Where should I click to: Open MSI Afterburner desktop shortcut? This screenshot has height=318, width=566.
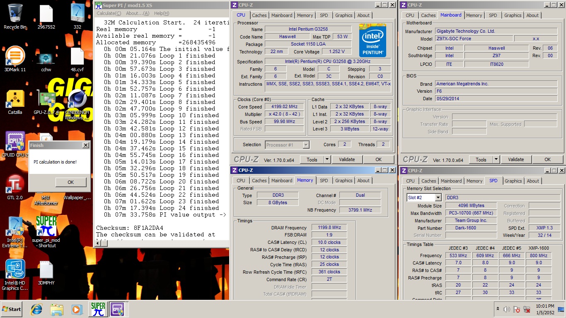point(46,200)
